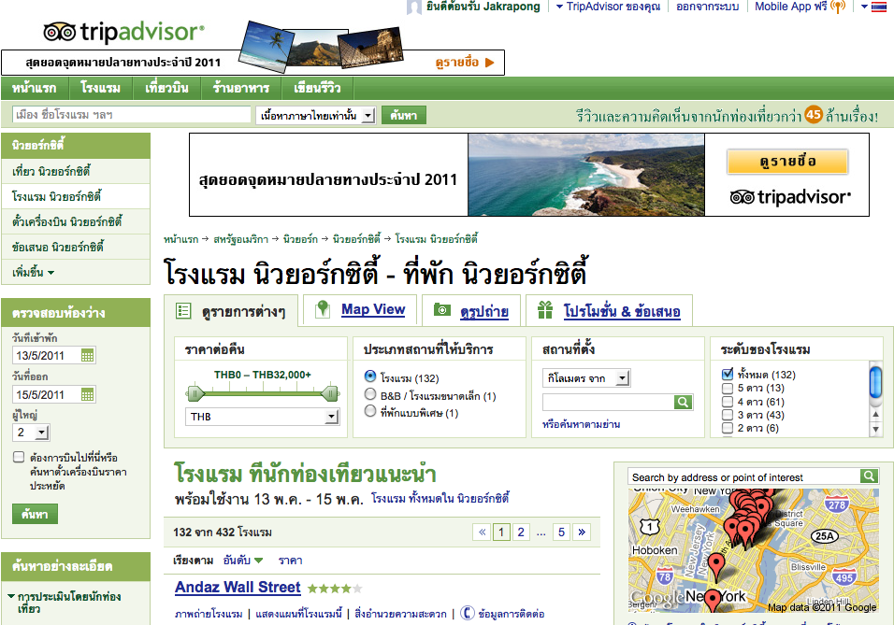Enable the flight search checkbox in sidebar
The height and width of the screenshot is (625, 894).
point(19,458)
